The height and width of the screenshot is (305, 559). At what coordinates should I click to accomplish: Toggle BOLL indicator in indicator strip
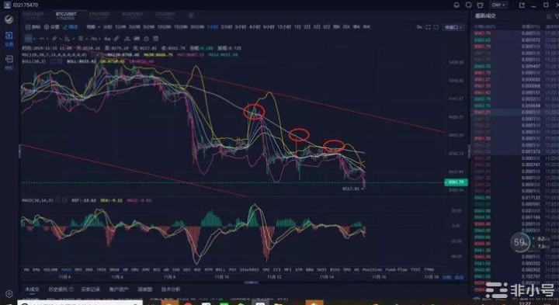(220, 270)
